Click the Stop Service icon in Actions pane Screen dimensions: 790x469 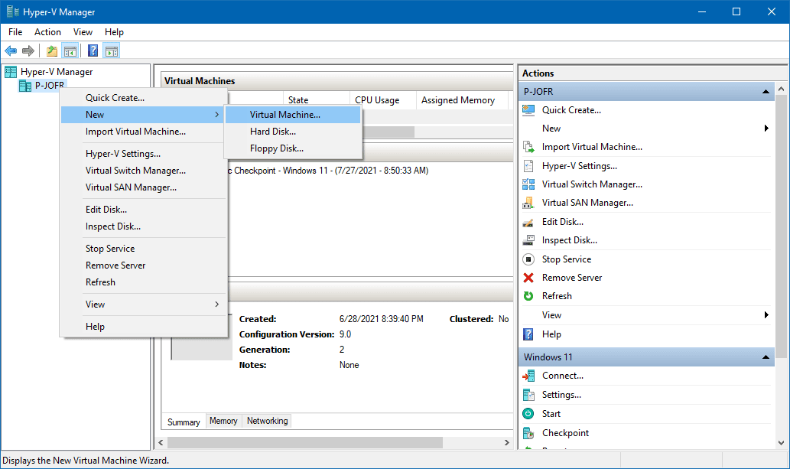pos(528,259)
